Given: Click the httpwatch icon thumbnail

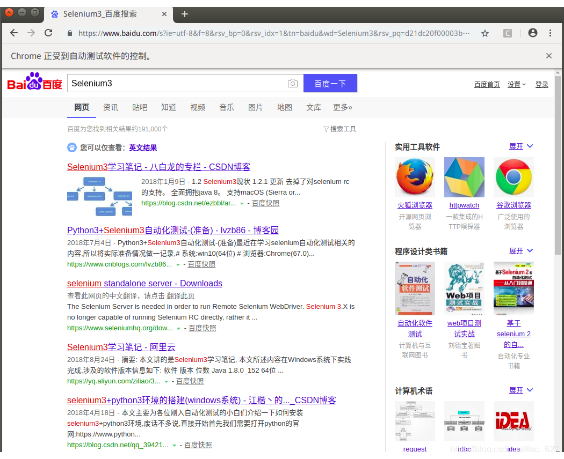Looking at the screenshot, I should coord(464,177).
